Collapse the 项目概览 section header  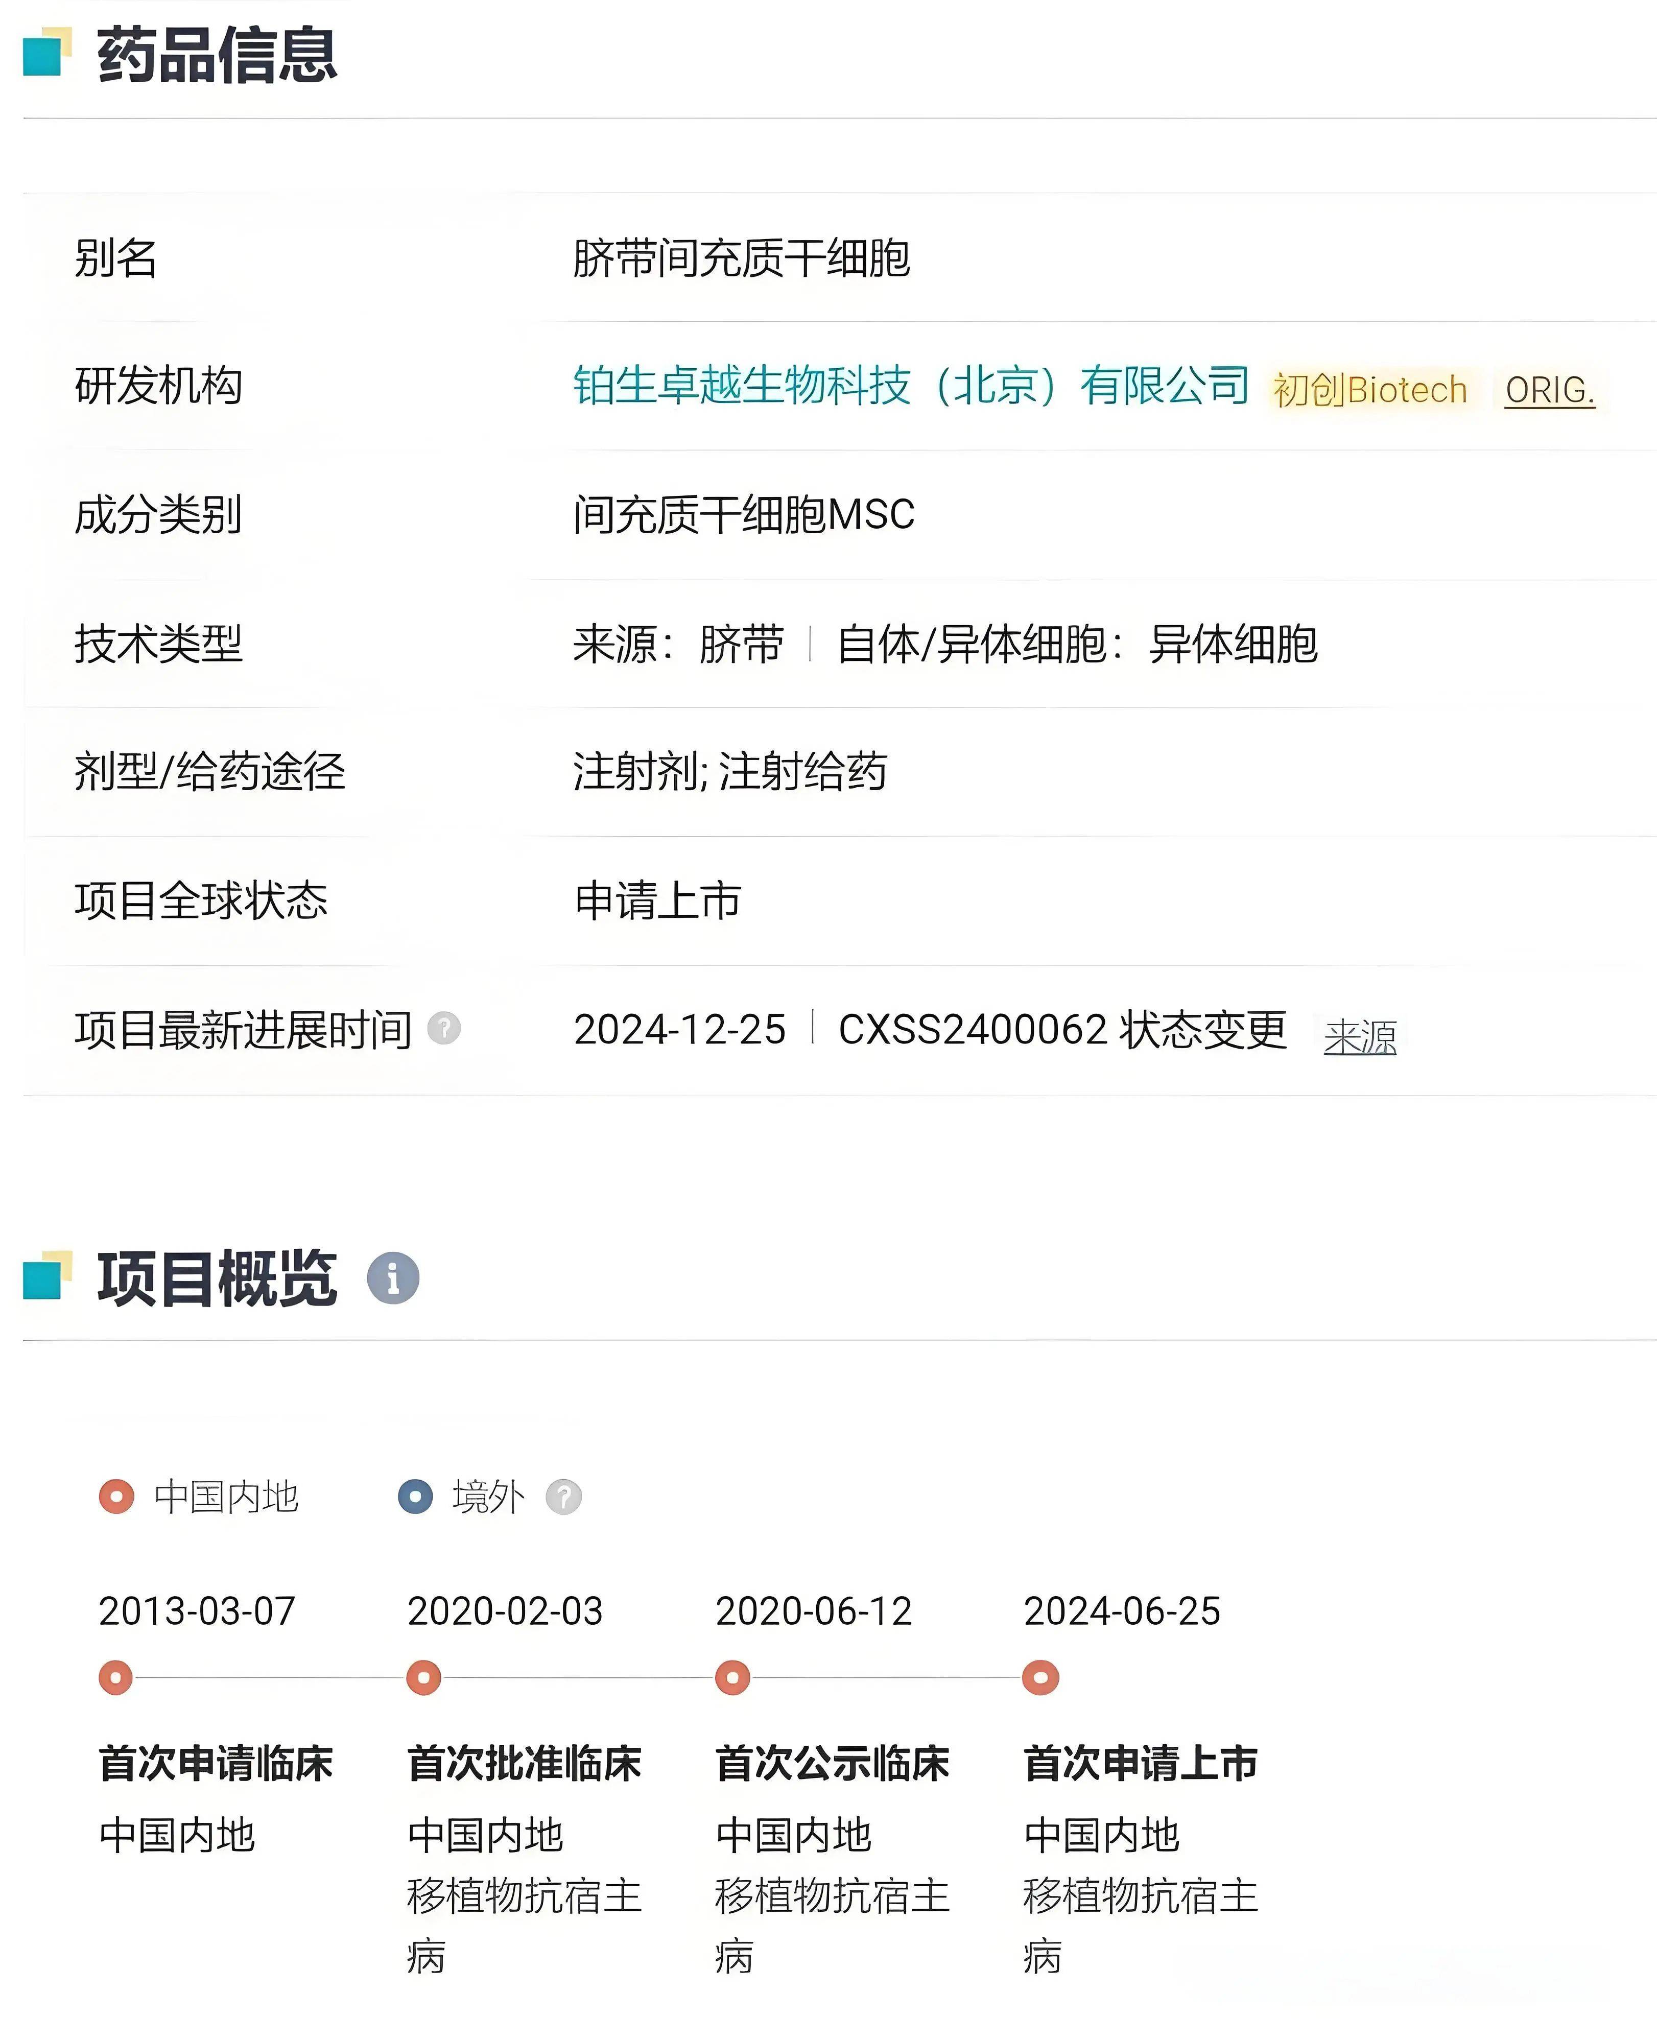pos(219,1280)
